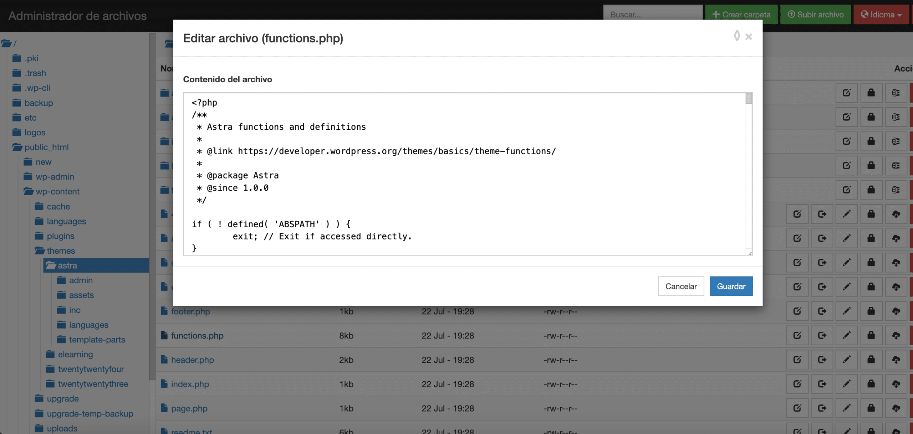Click the lock permissions icon for index.php
This screenshot has height=434, width=913.
[x=871, y=384]
